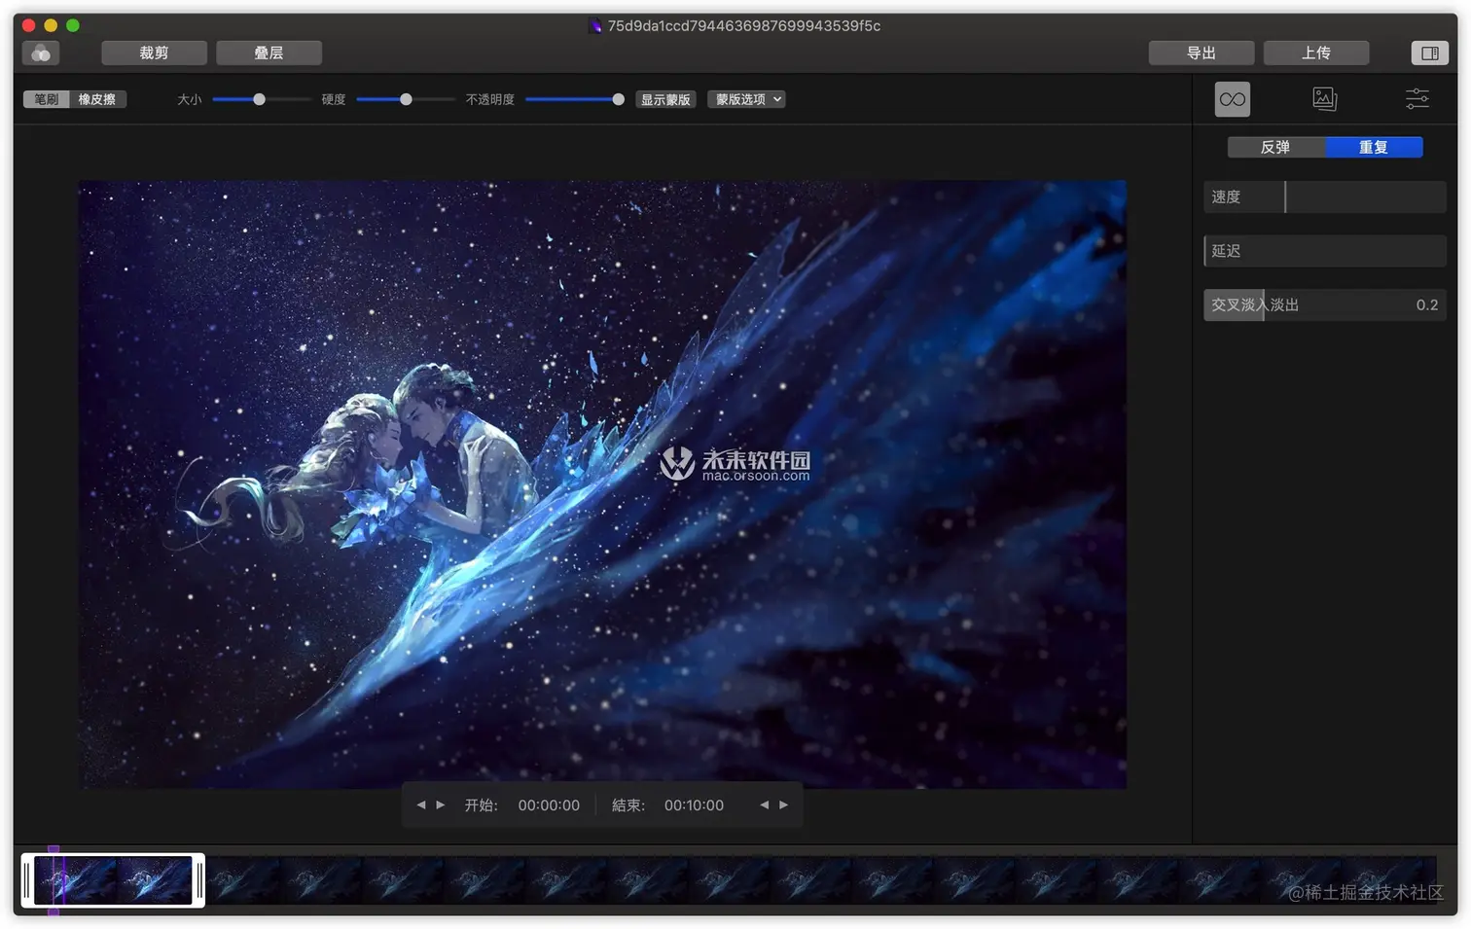Viewport: 1471px width, 929px height.
Task: Step the start time forward
Action: [x=440, y=804]
